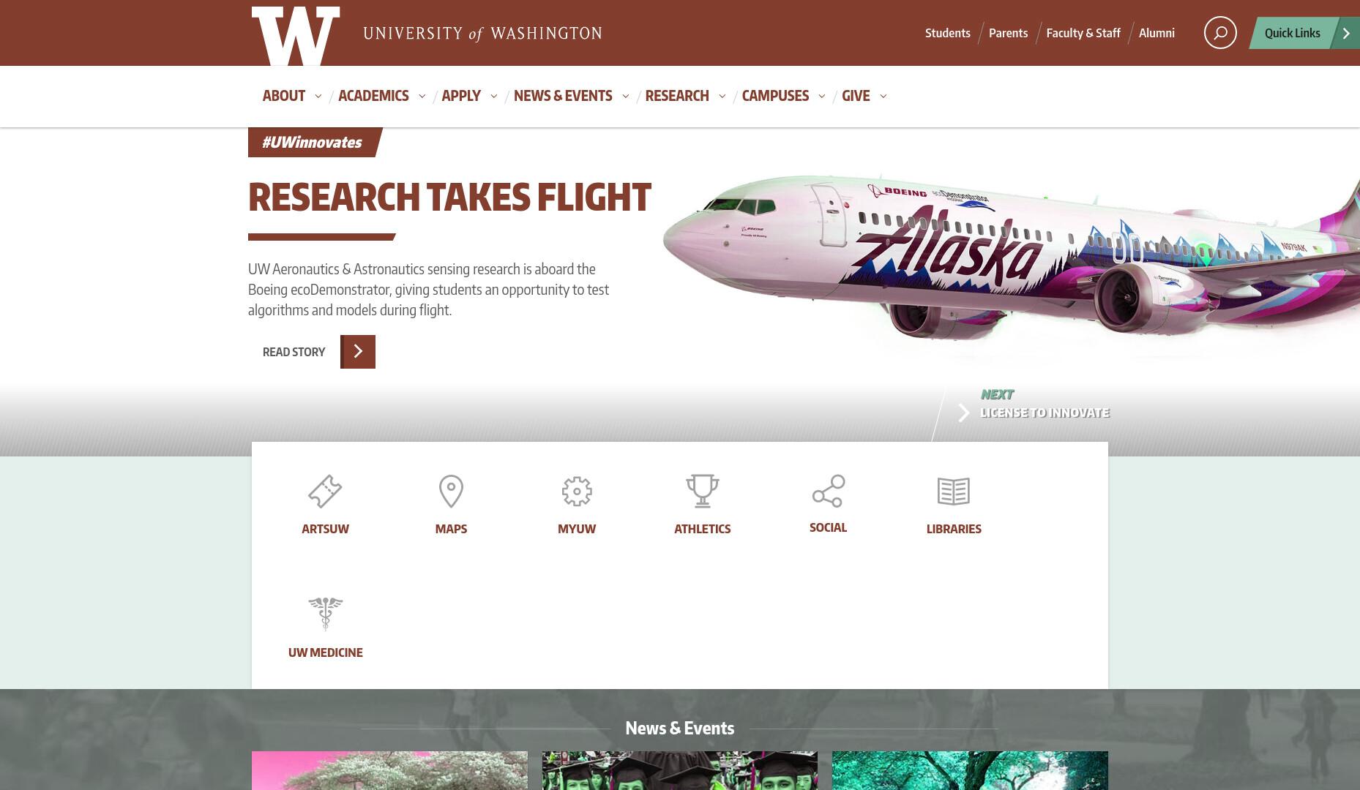Select the MyUW gear icon

(577, 491)
